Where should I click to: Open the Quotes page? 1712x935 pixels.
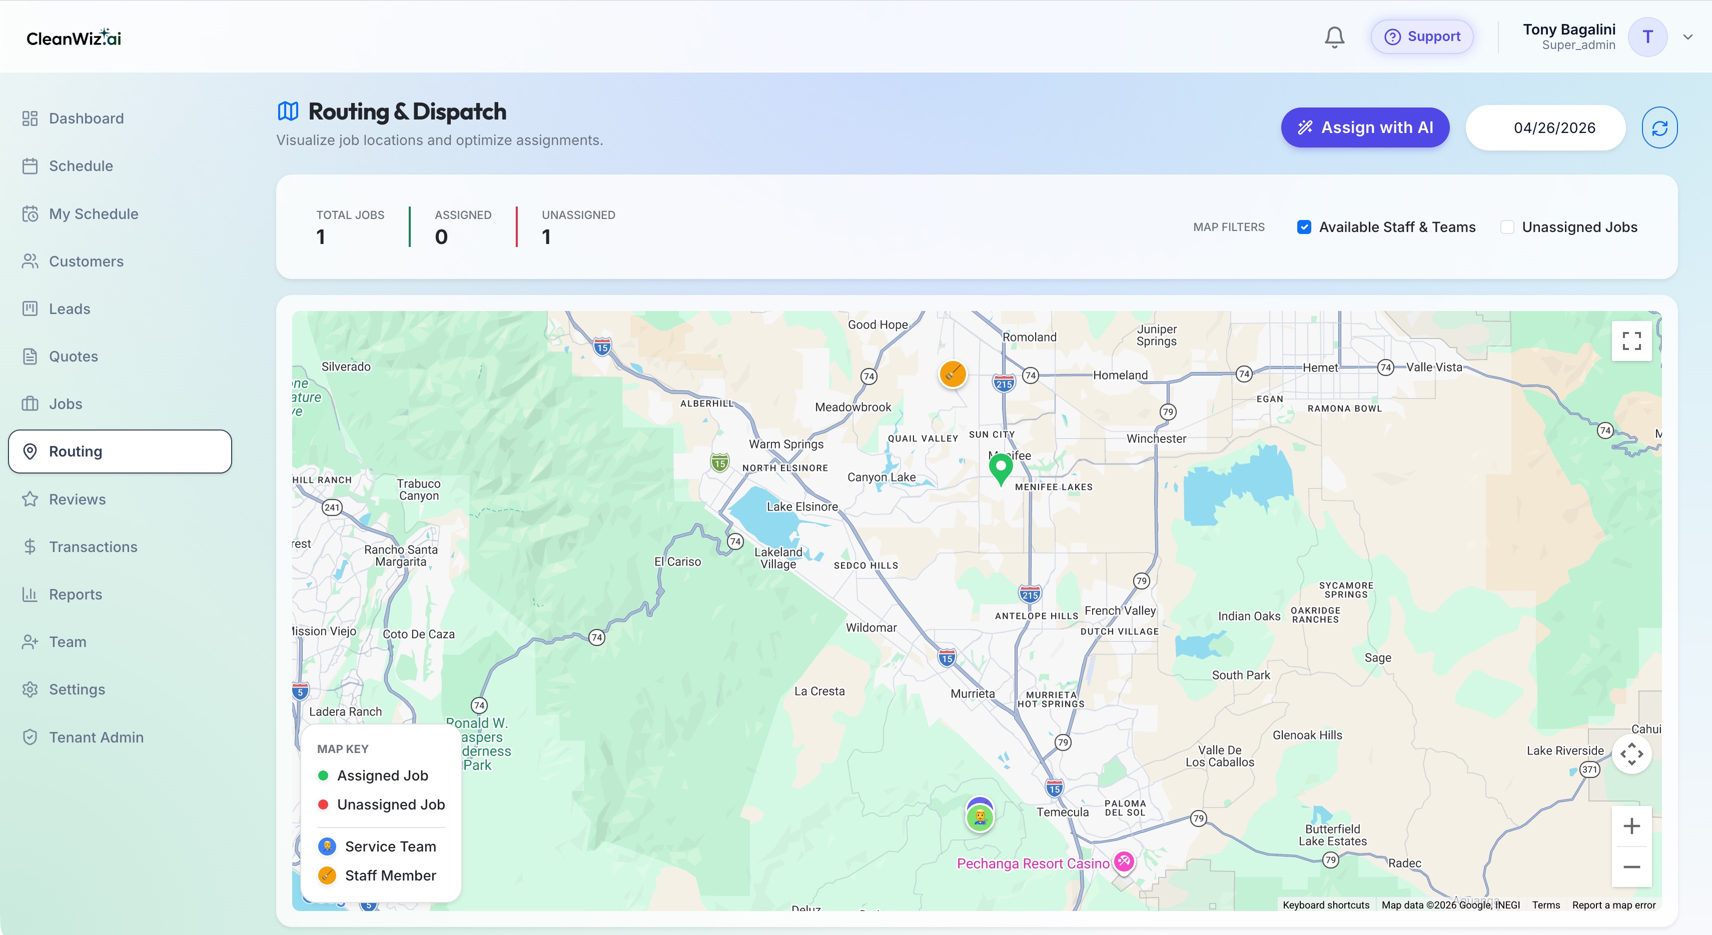coord(120,356)
